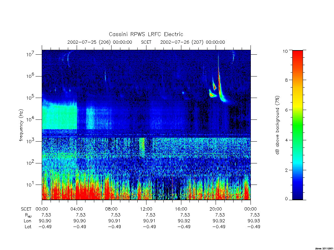Click the 'SCET' row label below the plot
334x250 pixels.
[x=26, y=209]
